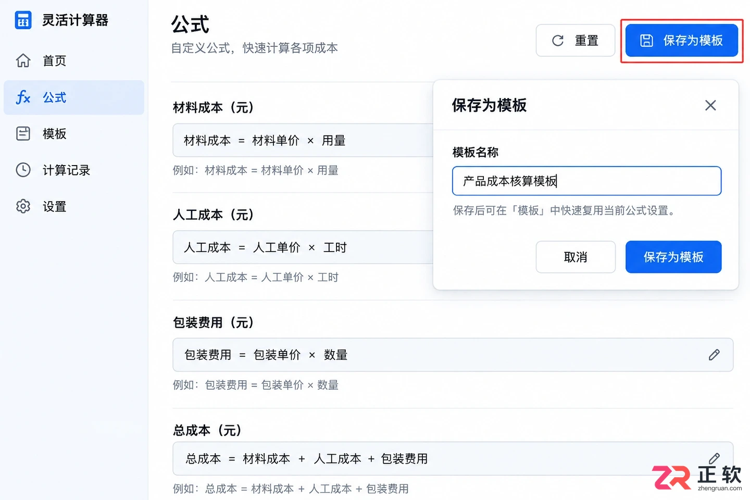750x500 pixels.
Task: Click the 总成本（元） section heading
Action: [x=208, y=430]
